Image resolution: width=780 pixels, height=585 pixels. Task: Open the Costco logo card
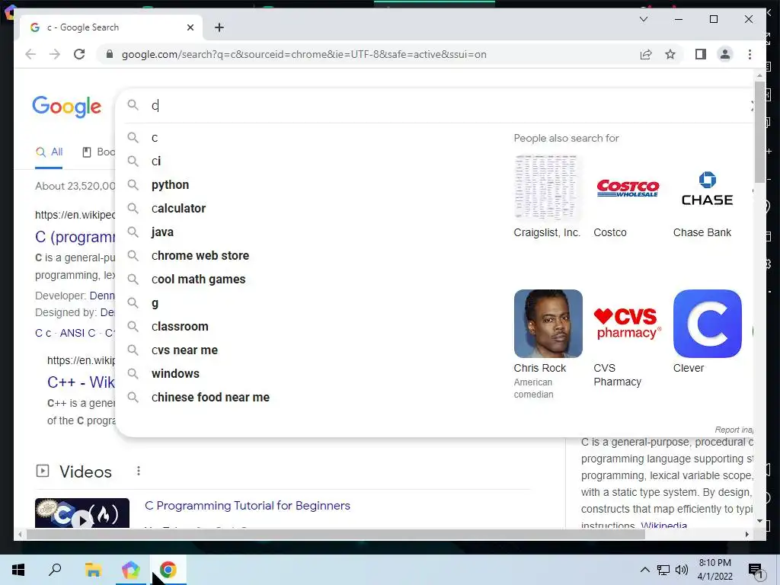628,189
